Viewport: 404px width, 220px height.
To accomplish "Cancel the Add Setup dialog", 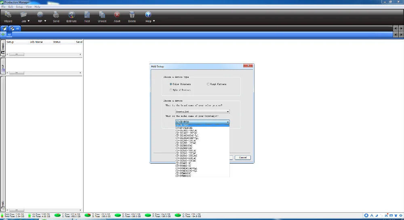I will click(x=243, y=158).
